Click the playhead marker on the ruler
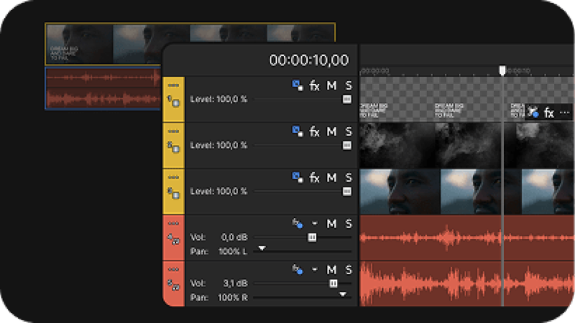This screenshot has height=323, width=575. [x=502, y=70]
